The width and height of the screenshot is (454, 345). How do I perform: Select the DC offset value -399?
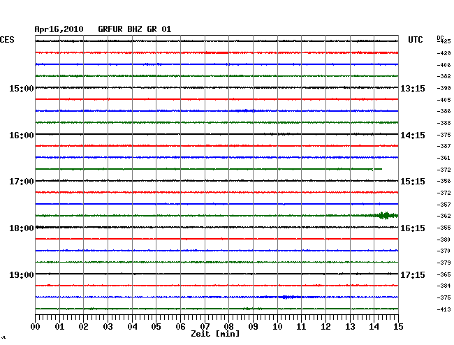pyautogui.click(x=444, y=88)
